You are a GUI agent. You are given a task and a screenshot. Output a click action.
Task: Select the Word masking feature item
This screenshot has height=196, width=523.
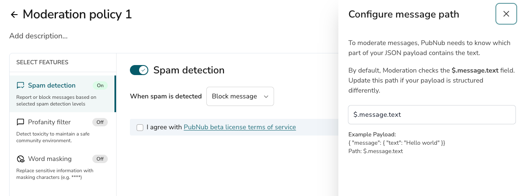(x=62, y=167)
